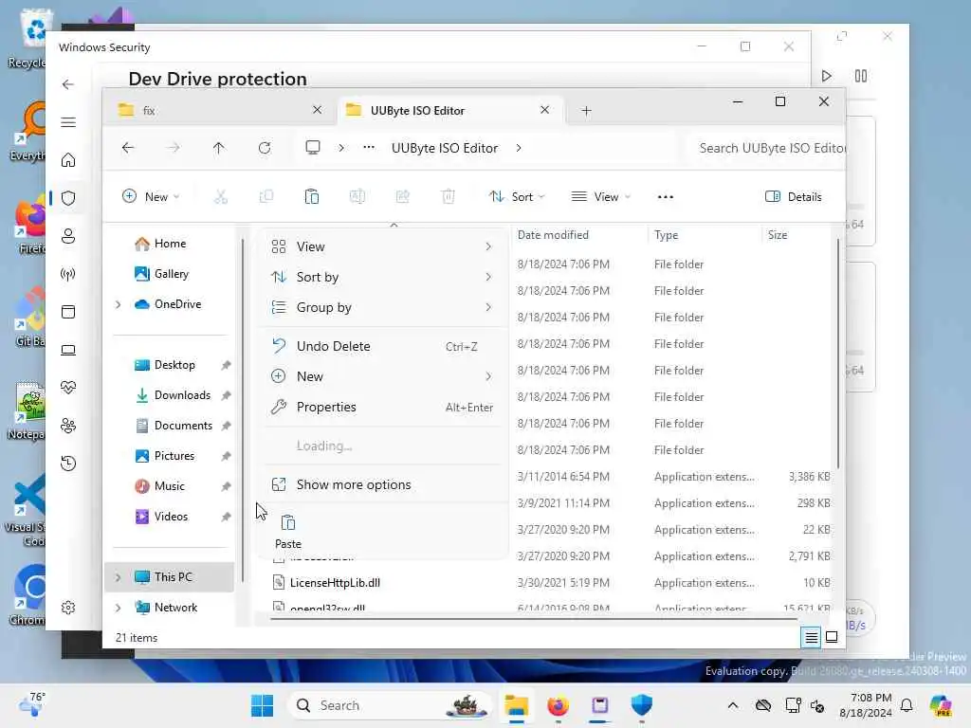Open Downloads in navigation pane

coord(173,395)
